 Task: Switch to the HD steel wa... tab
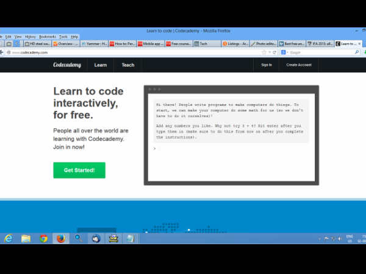click(x=38, y=44)
